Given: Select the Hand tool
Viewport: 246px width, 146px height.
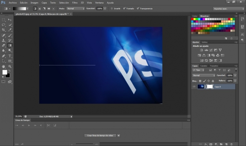Looking at the screenshot, I should [4, 66].
